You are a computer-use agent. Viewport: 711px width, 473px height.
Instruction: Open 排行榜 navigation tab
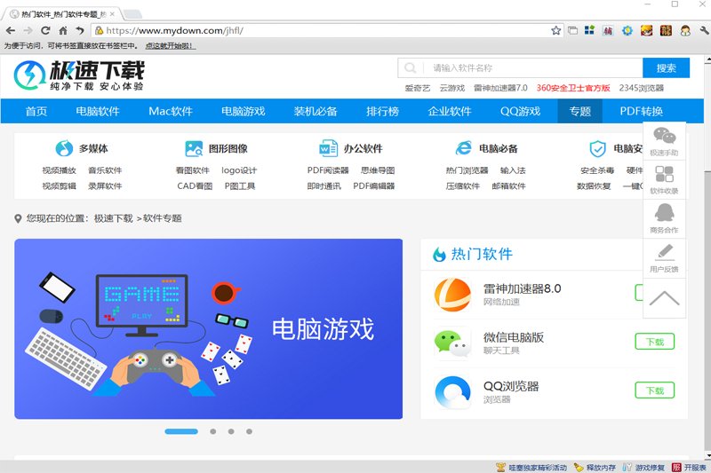(x=382, y=111)
